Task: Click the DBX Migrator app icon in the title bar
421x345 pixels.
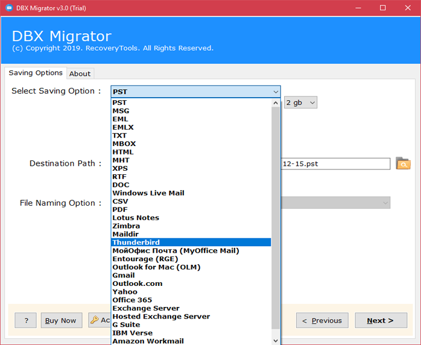Action: tap(9, 8)
